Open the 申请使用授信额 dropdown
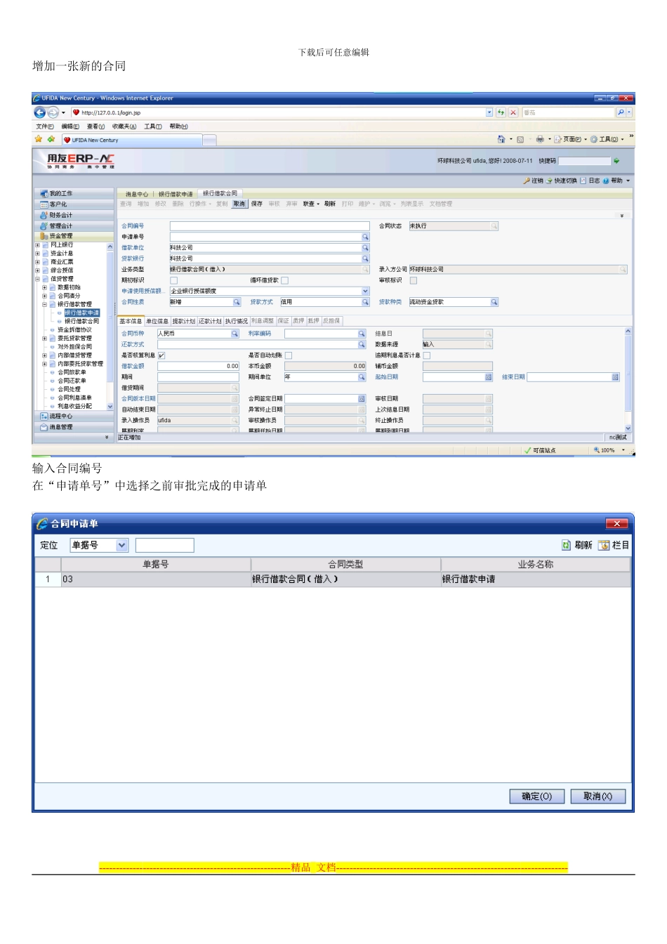 click(x=365, y=291)
